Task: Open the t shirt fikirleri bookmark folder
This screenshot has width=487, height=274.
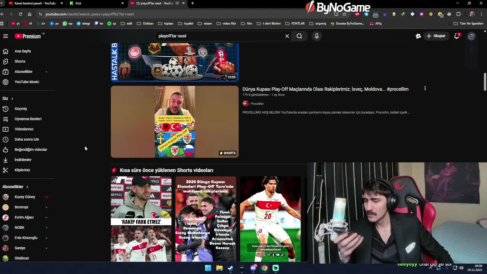Action: (268, 24)
